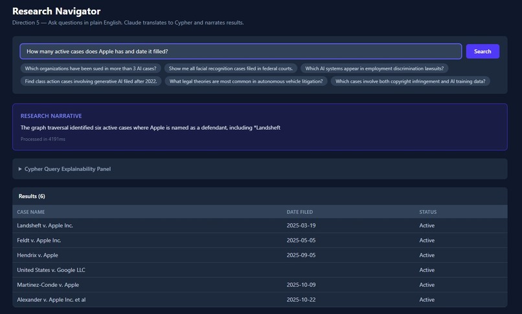Click the Research Navigator title

coord(56,11)
